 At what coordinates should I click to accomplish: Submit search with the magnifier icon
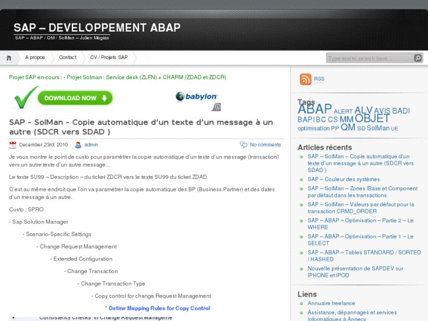click(x=418, y=58)
